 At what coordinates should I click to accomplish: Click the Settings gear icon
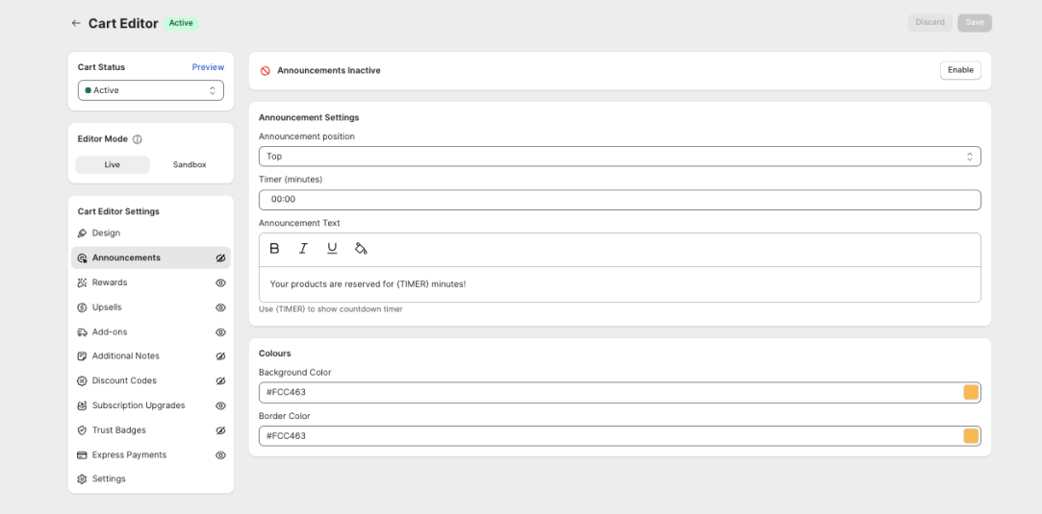(x=82, y=478)
